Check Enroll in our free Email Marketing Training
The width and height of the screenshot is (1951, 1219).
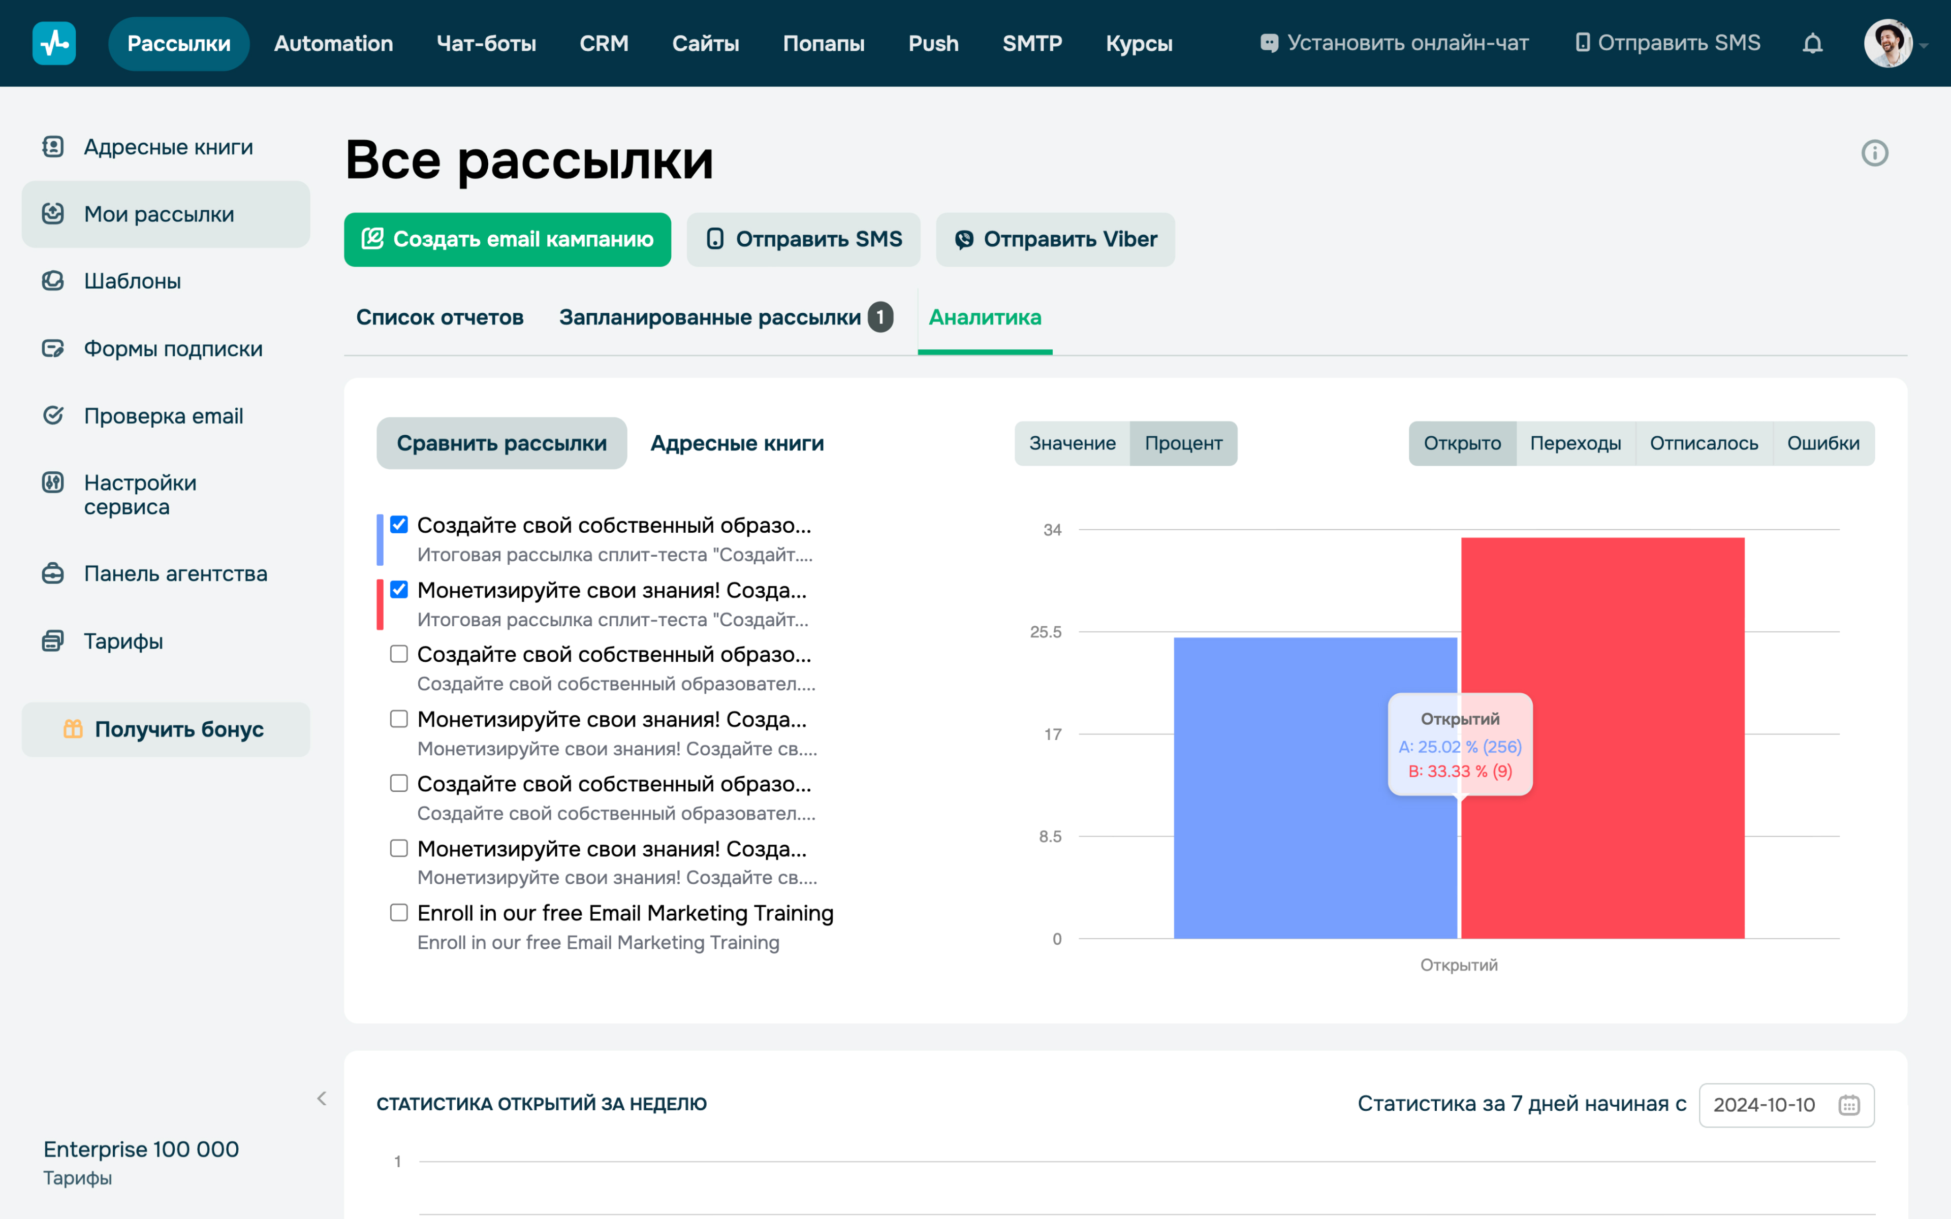click(399, 913)
